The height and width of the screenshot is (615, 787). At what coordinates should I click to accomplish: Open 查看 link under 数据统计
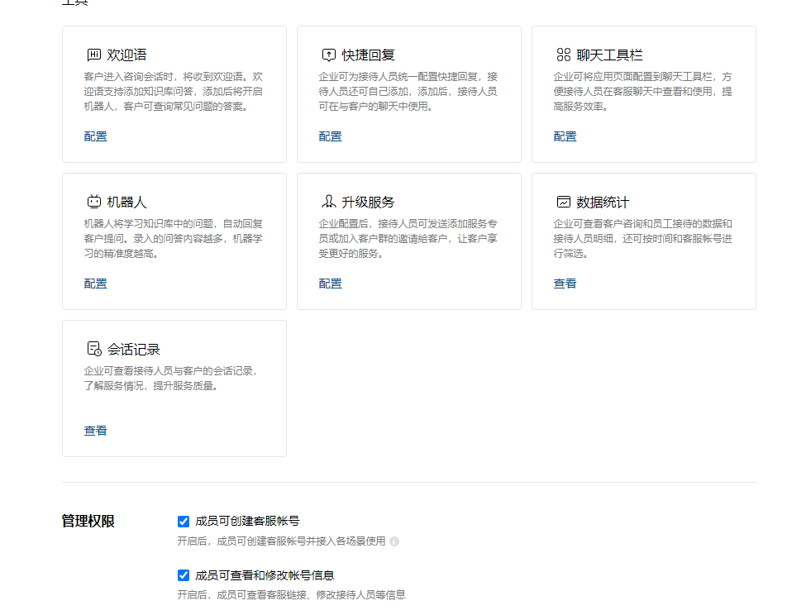(565, 284)
